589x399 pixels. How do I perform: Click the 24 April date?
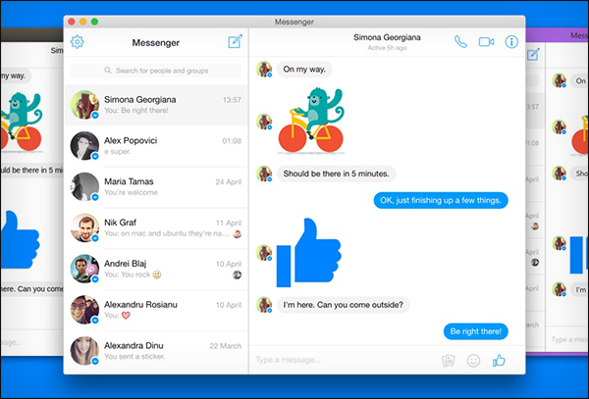tap(229, 182)
